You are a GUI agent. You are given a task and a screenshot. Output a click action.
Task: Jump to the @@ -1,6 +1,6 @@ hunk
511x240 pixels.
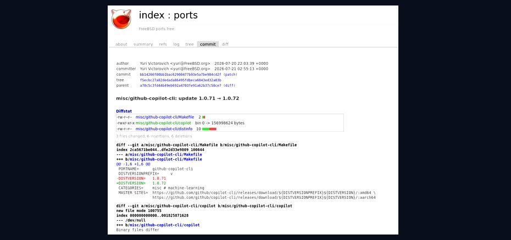[x=133, y=164]
